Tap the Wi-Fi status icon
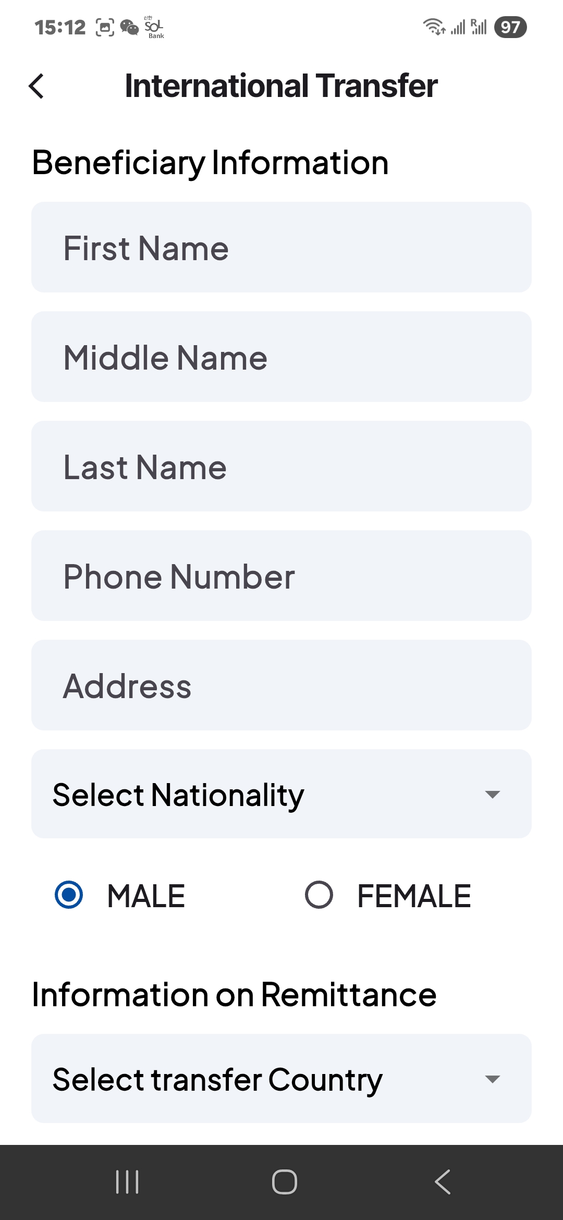 click(433, 27)
